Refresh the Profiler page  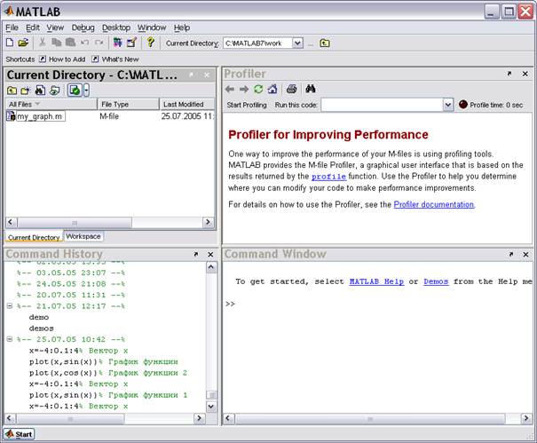pos(258,90)
